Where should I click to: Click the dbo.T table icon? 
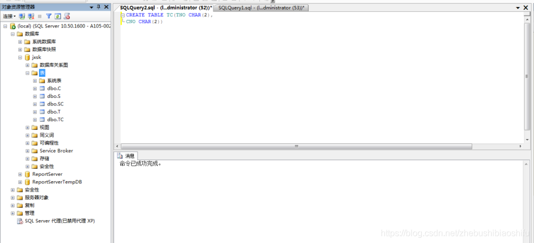pyautogui.click(x=42, y=112)
